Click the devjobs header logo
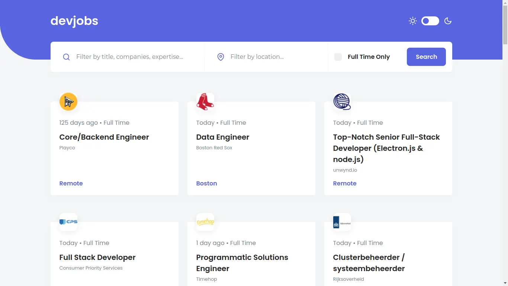508x286 pixels. click(74, 21)
